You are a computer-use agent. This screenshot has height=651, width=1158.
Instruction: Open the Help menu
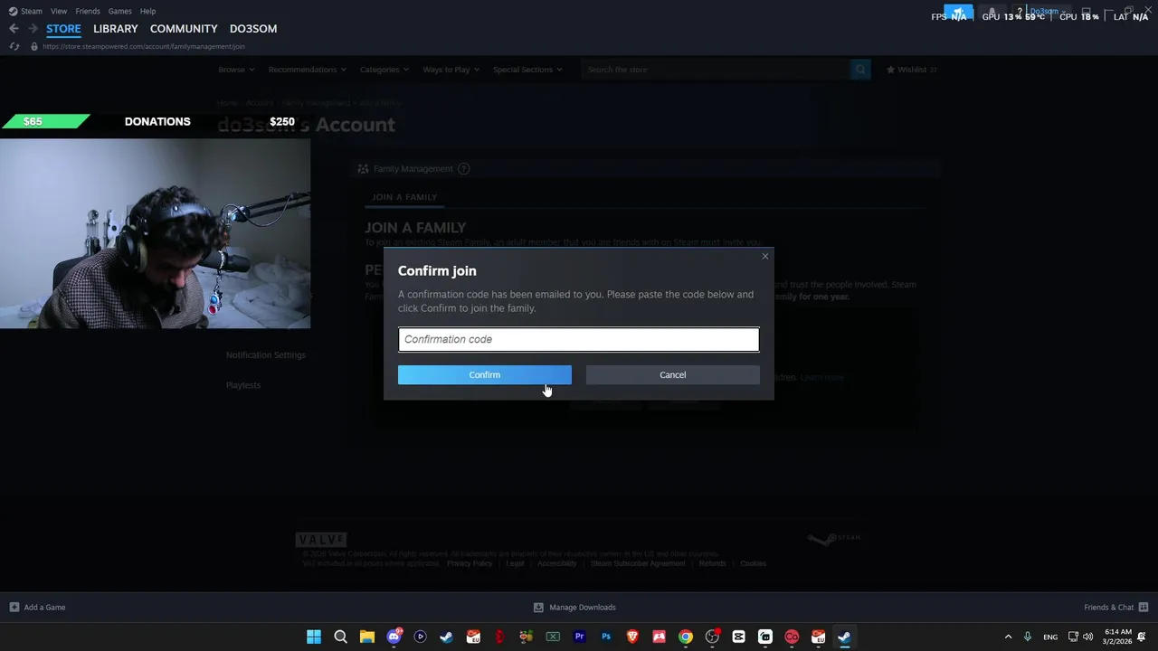tap(147, 11)
